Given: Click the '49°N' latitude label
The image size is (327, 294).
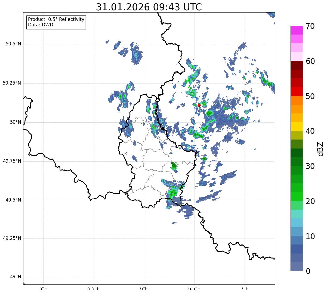Looking at the screenshot, I should tap(15, 277).
